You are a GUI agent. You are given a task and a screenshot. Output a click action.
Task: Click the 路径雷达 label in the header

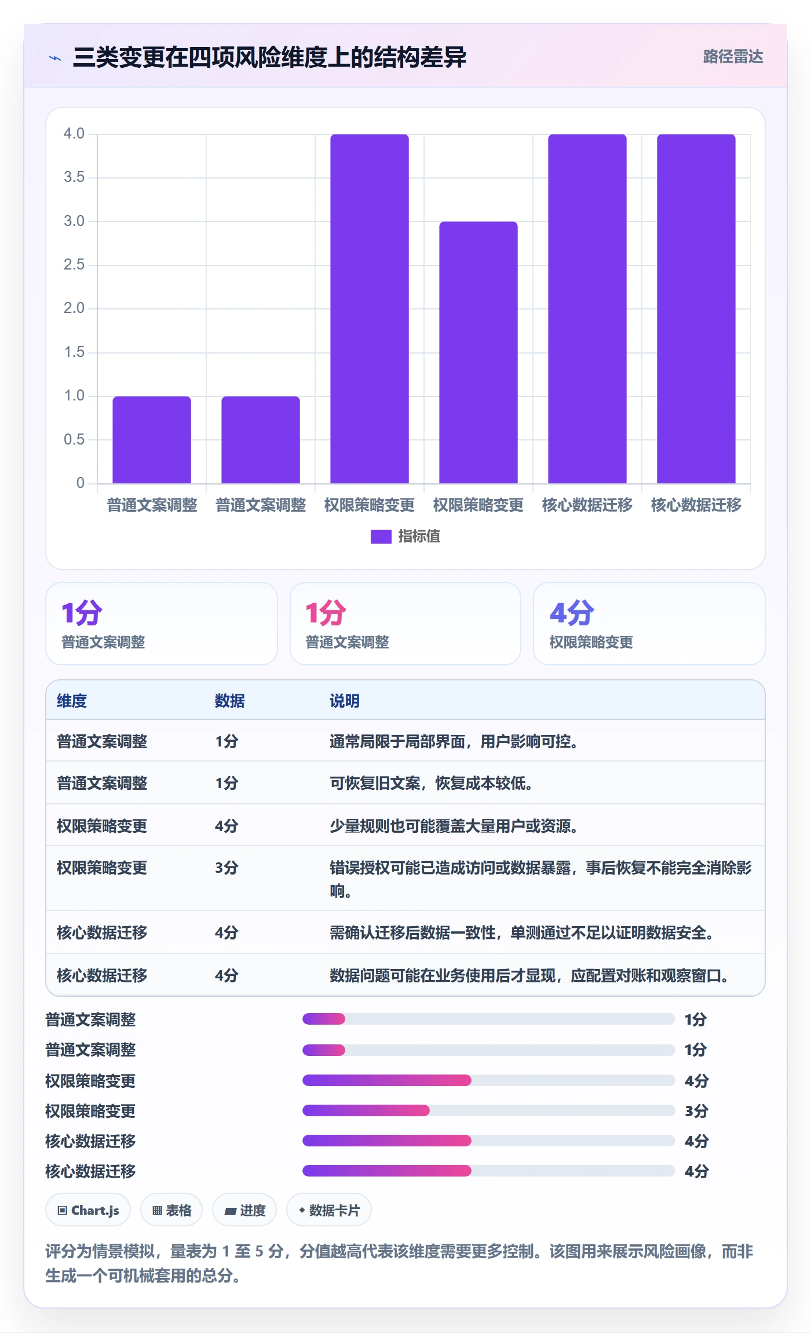point(733,57)
